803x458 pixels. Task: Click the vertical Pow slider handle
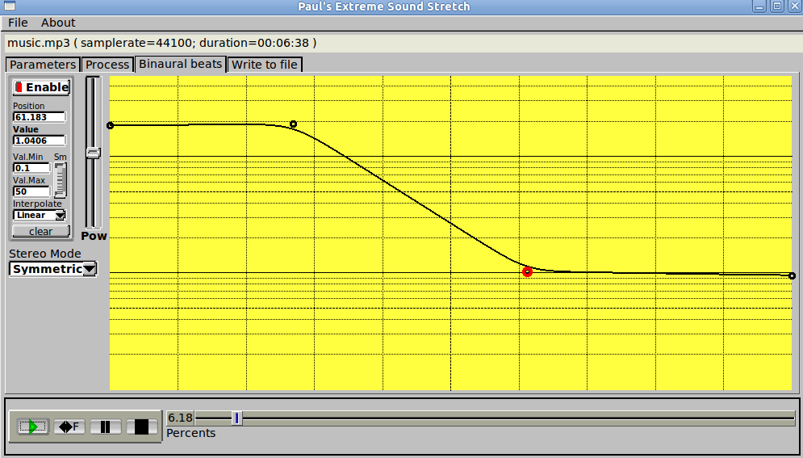point(94,153)
